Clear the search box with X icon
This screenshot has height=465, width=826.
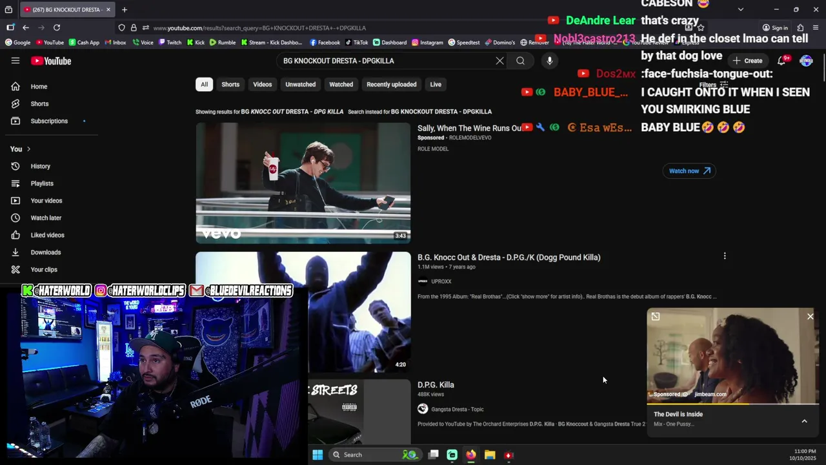pos(499,61)
